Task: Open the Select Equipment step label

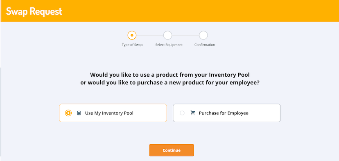Action: pos(169,45)
